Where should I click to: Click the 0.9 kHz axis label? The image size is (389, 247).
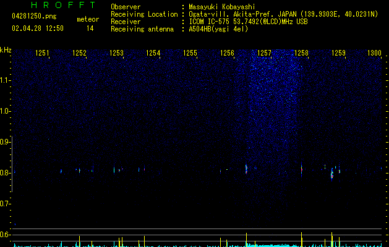5,142
